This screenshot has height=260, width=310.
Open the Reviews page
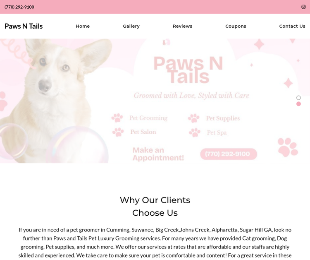click(182, 26)
